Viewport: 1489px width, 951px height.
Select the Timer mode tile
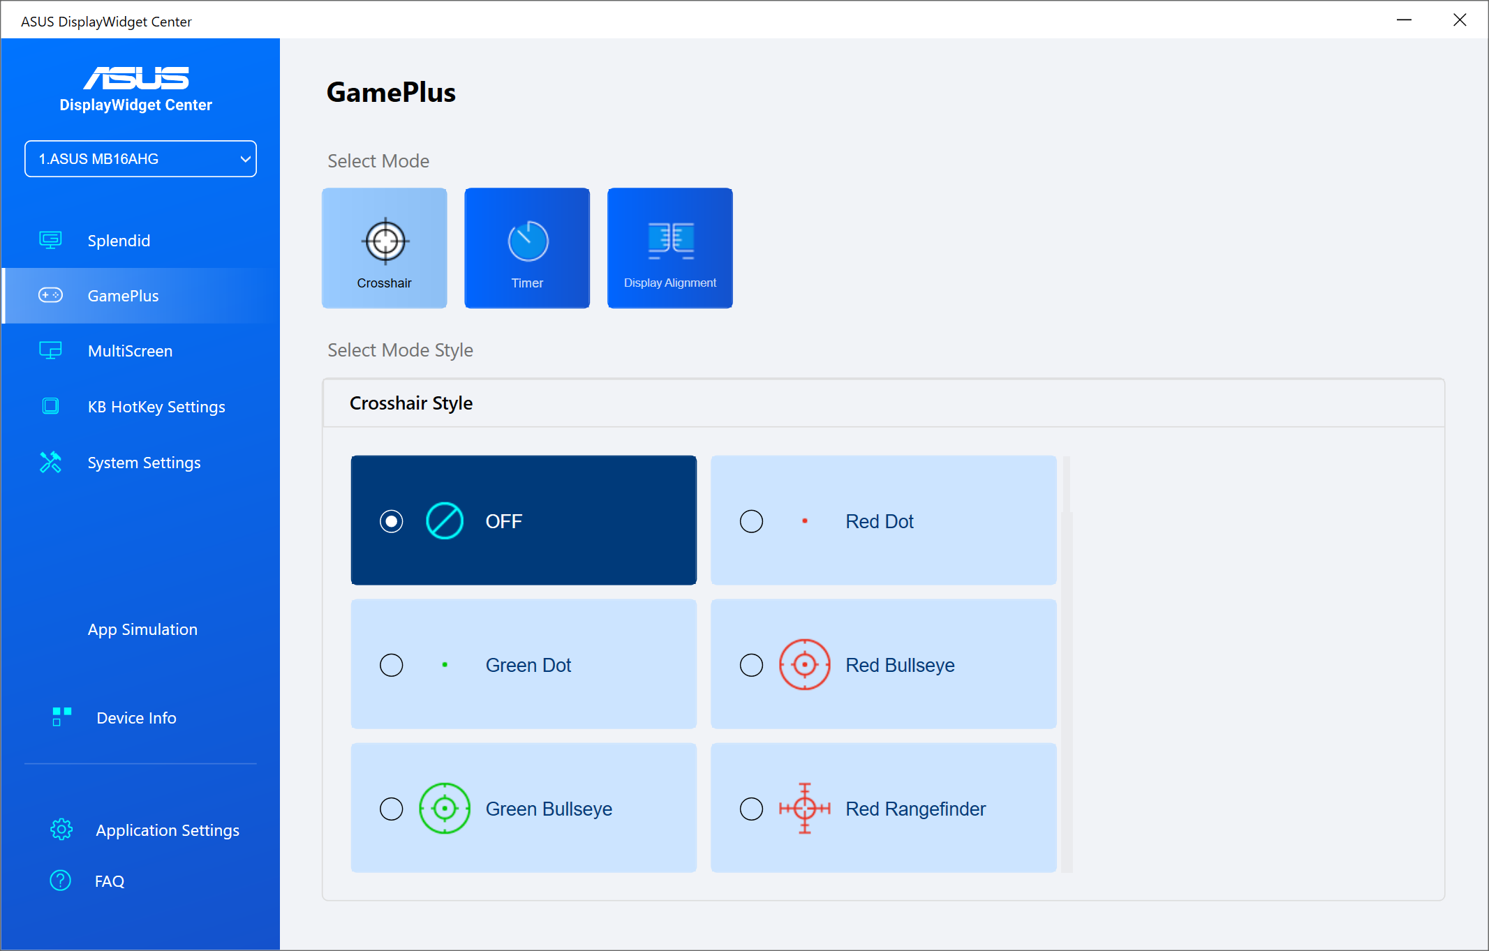[527, 248]
